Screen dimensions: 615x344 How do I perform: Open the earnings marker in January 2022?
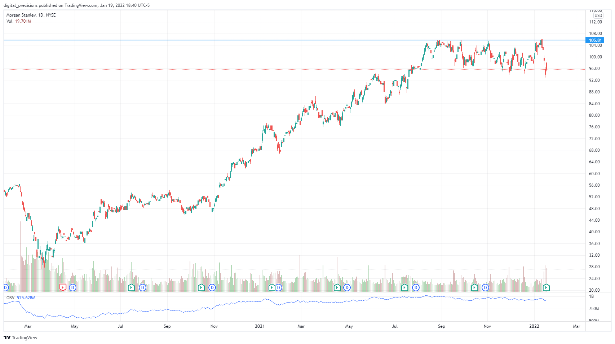(x=547, y=287)
